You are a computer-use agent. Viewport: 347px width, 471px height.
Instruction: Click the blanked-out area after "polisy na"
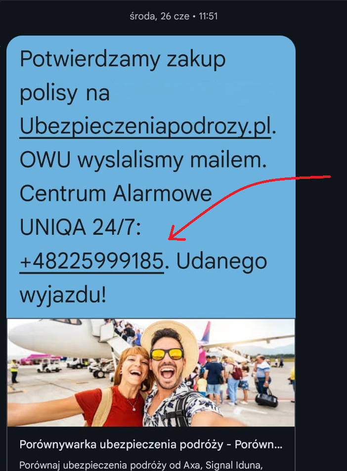pyautogui.click(x=194, y=94)
